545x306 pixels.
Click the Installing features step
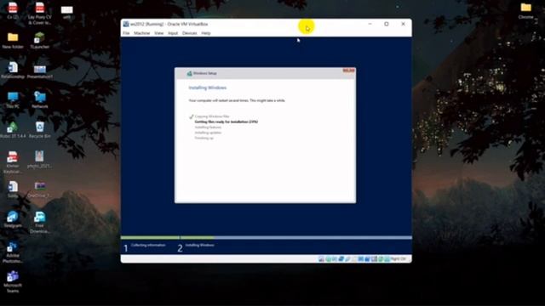point(208,127)
